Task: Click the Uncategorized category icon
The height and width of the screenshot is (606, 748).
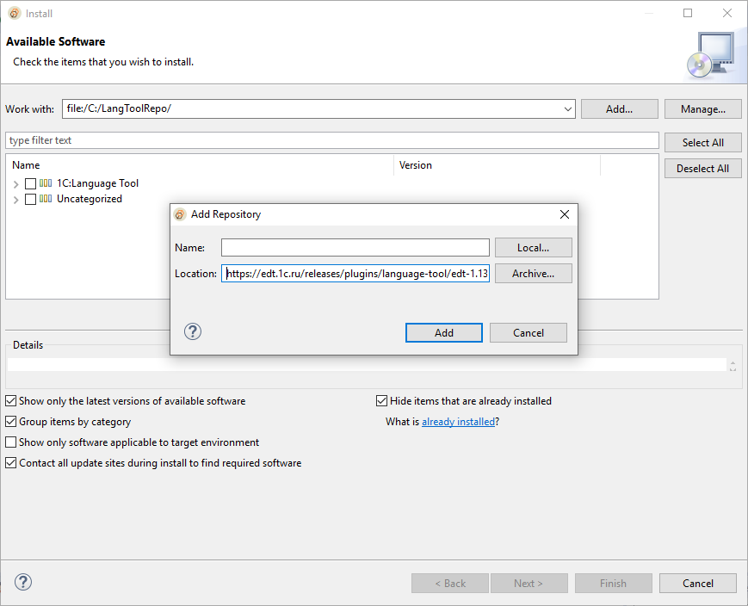Action: (46, 199)
